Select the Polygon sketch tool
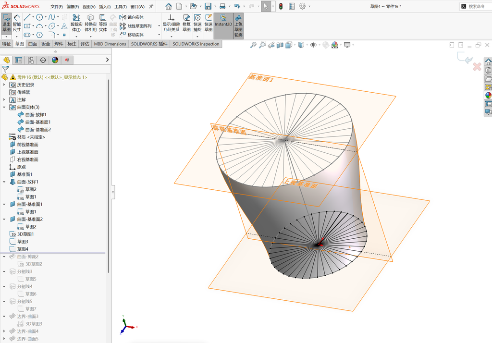 39,35
